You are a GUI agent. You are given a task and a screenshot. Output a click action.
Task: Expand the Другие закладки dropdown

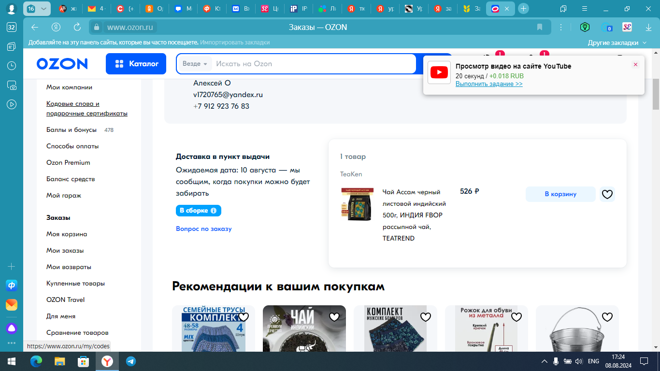click(x=617, y=43)
